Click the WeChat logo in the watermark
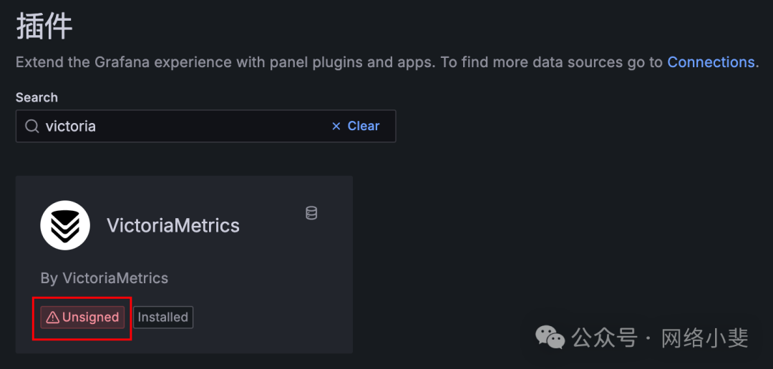Image resolution: width=773 pixels, height=369 pixels. (551, 337)
